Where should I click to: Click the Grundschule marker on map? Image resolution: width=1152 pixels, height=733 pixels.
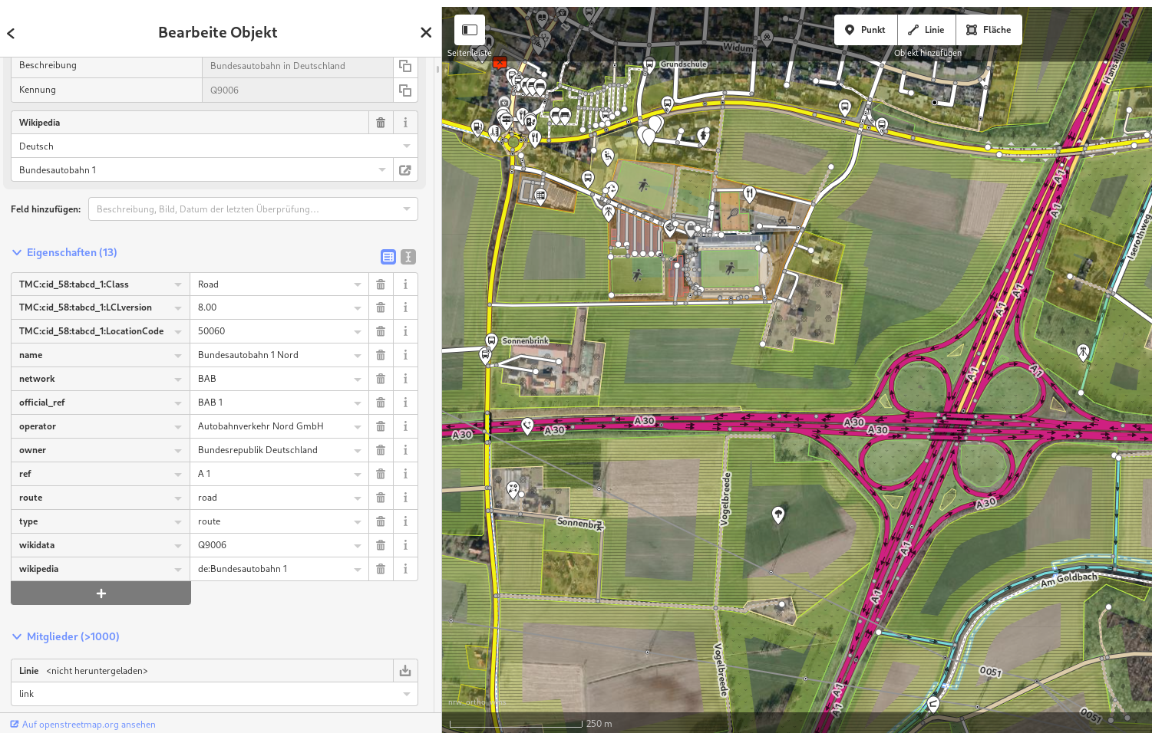click(649, 64)
